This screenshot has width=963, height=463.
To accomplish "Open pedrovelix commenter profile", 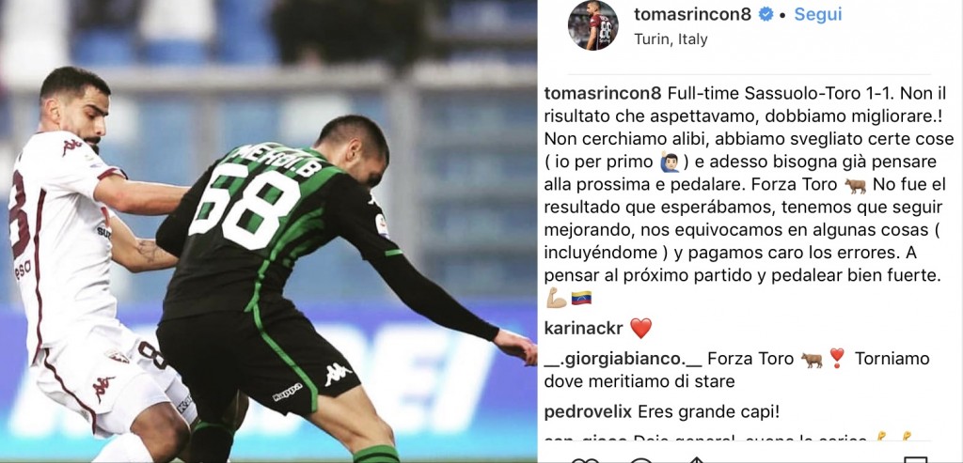I will pyautogui.click(x=588, y=412).
